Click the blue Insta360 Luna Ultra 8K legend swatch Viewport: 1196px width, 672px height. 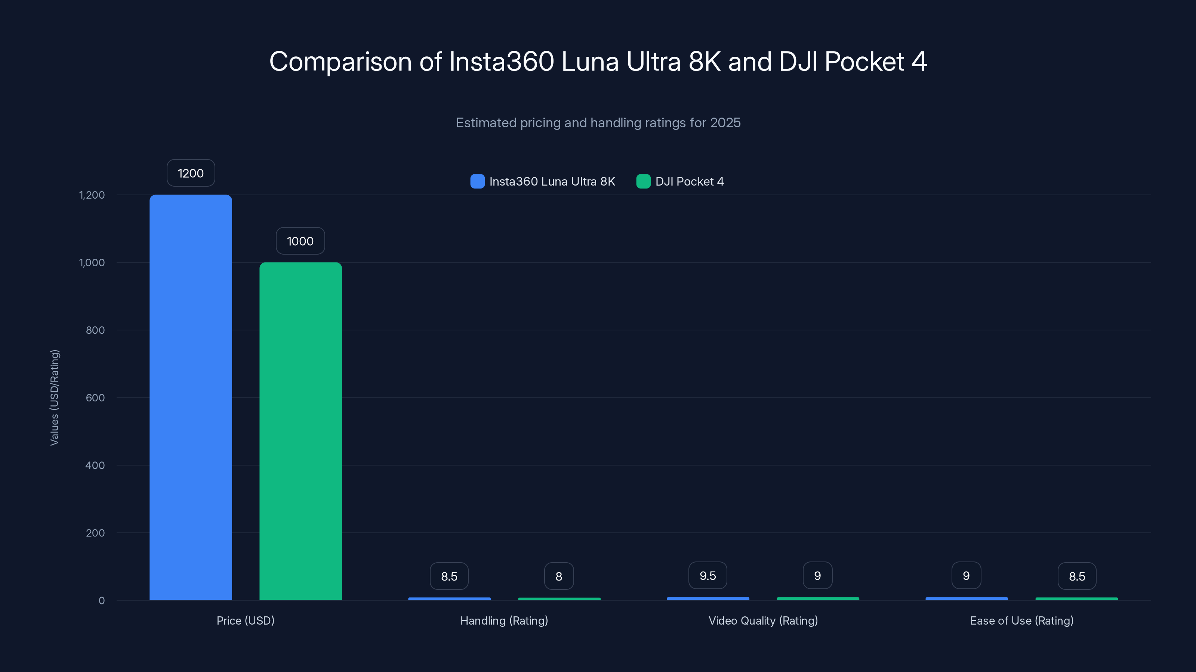coord(477,181)
